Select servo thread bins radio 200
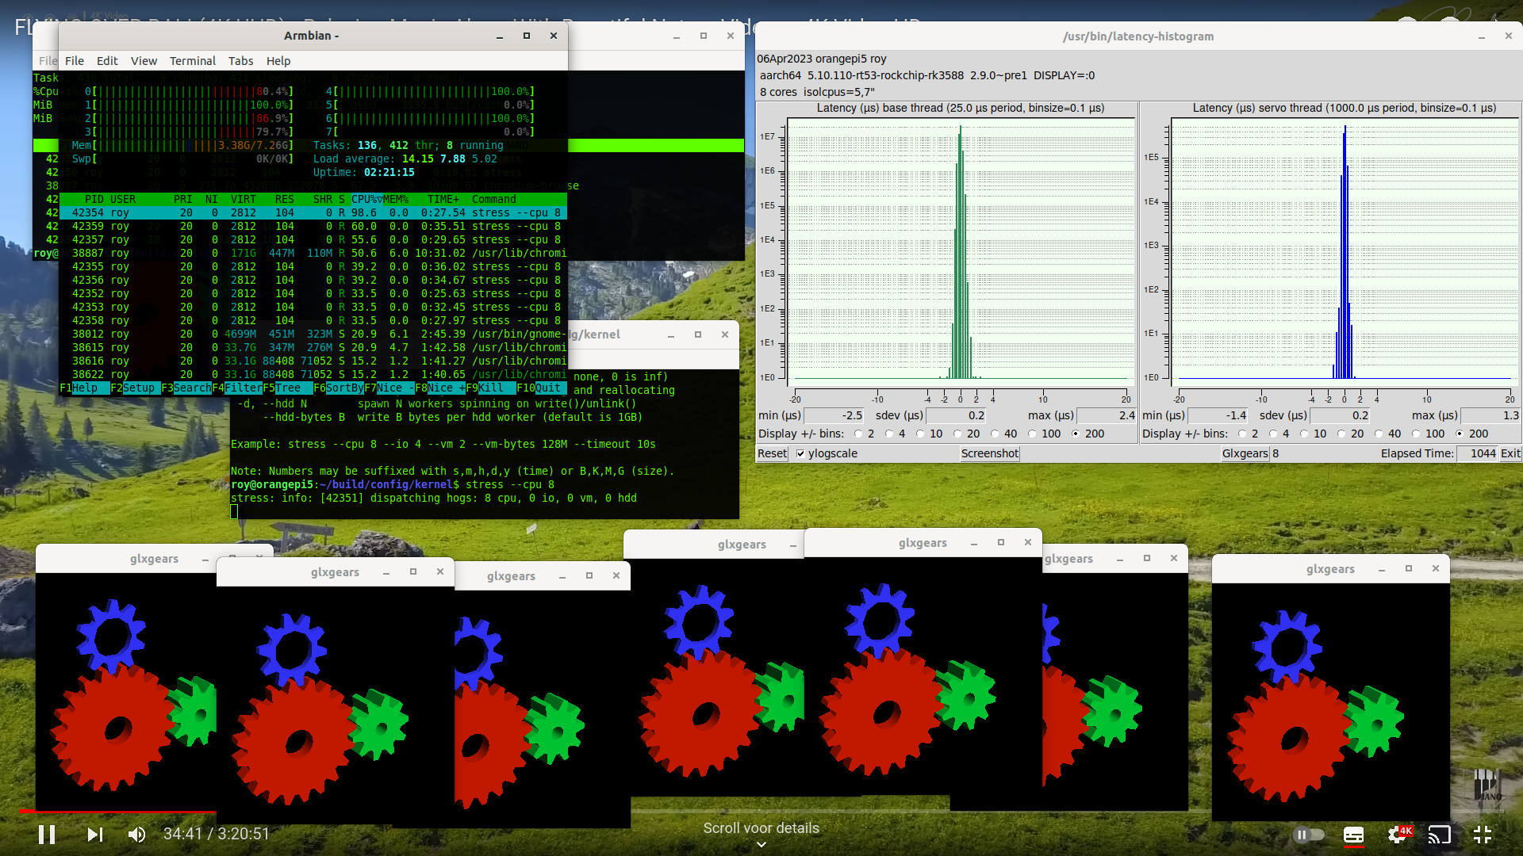This screenshot has width=1523, height=856. [x=1460, y=434]
